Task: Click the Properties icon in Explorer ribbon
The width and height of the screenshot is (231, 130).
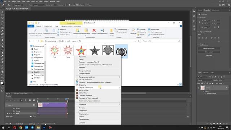Action: coord(133,30)
